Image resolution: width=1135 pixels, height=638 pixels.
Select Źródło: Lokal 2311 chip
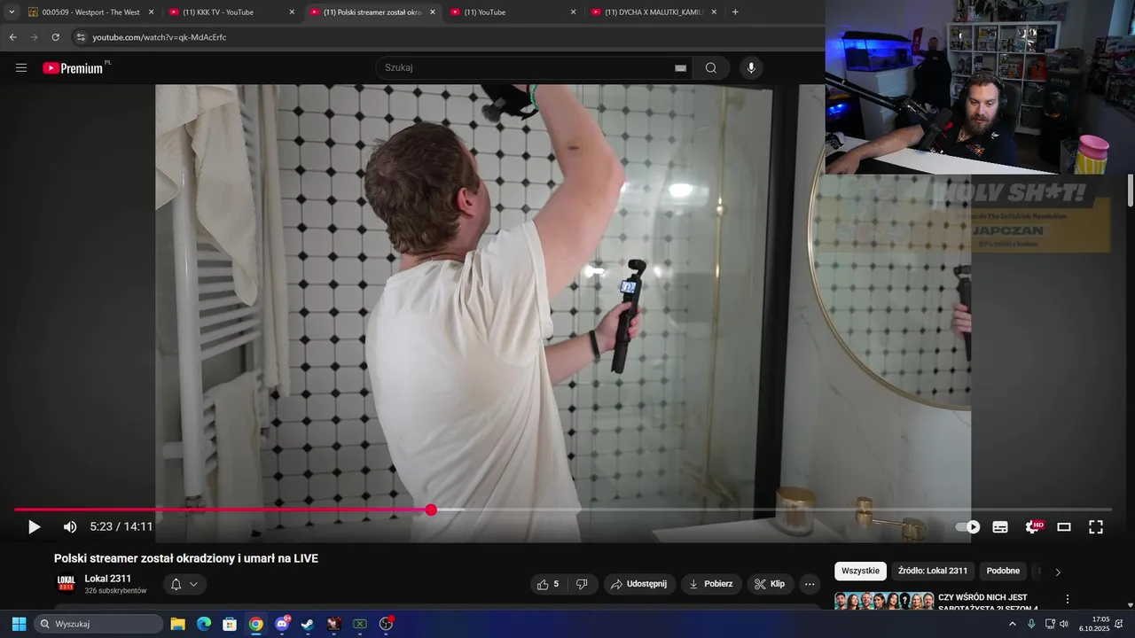[x=932, y=572]
